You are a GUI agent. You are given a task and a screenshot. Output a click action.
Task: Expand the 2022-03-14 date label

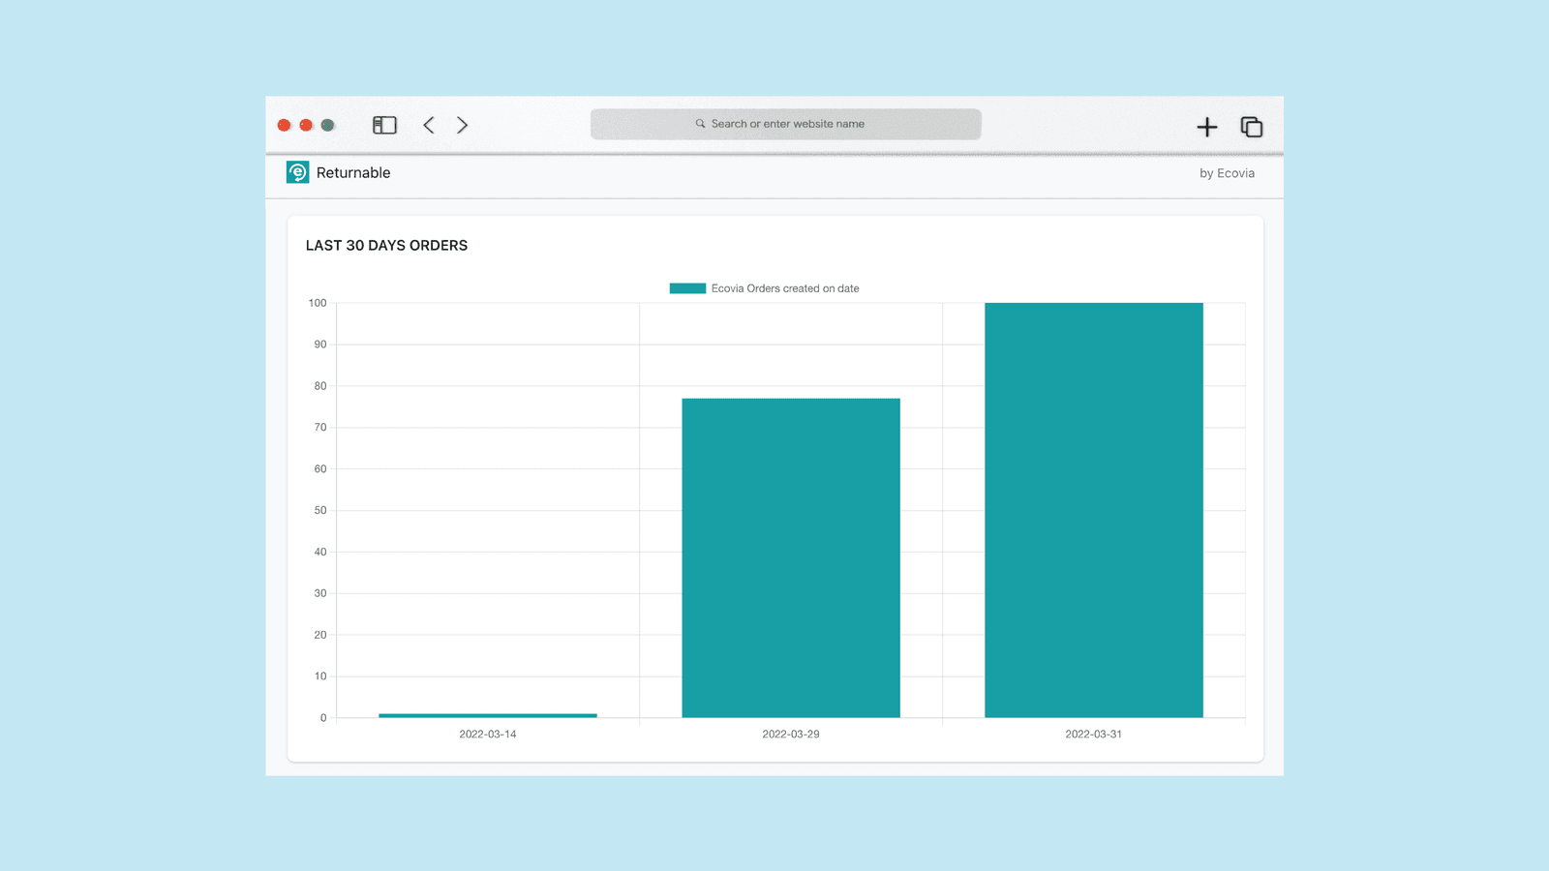(488, 734)
